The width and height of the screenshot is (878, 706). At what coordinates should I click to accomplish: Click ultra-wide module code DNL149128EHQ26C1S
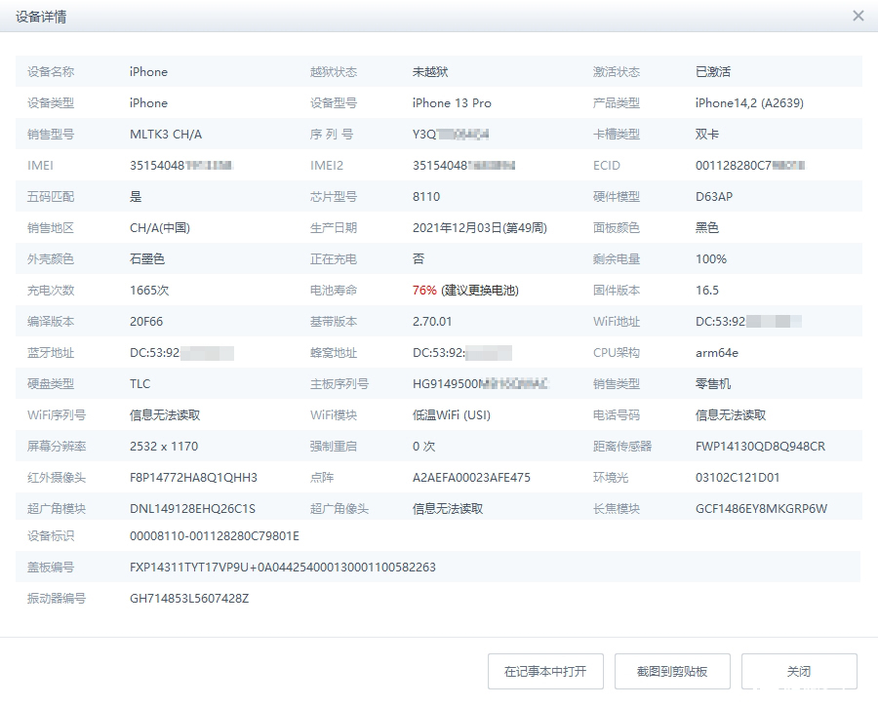coord(192,509)
